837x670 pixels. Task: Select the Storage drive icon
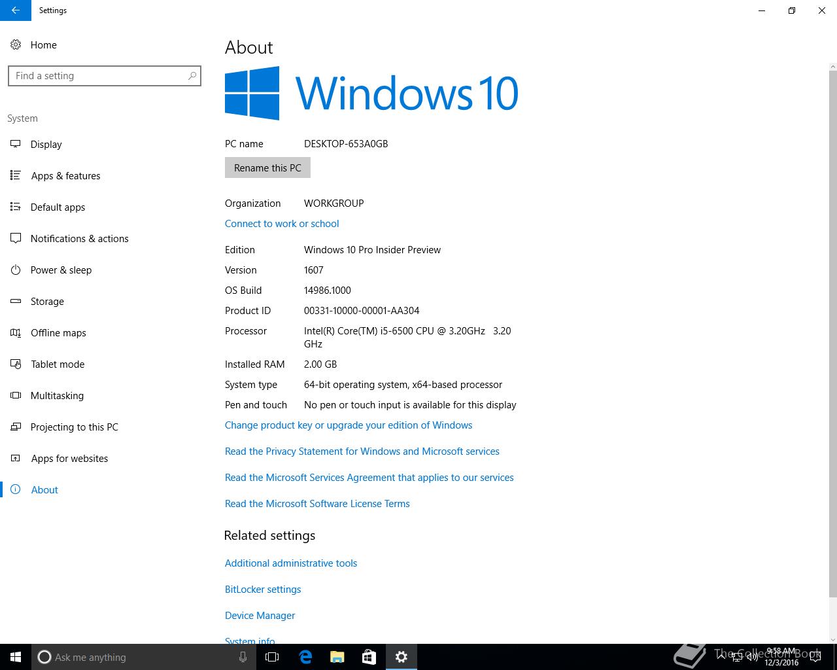click(x=16, y=301)
